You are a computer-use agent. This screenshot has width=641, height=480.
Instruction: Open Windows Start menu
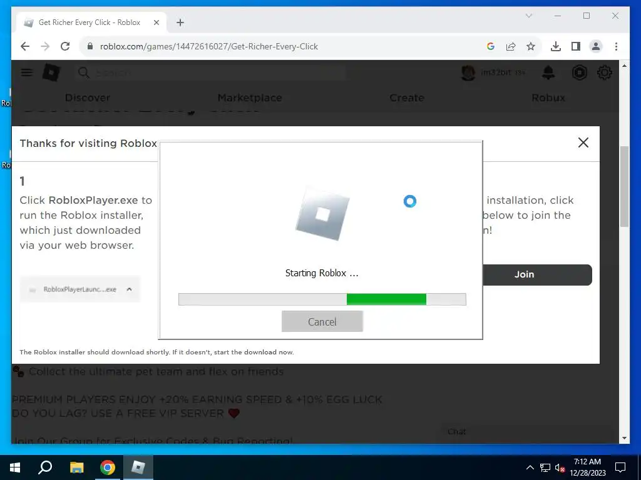pos(15,467)
